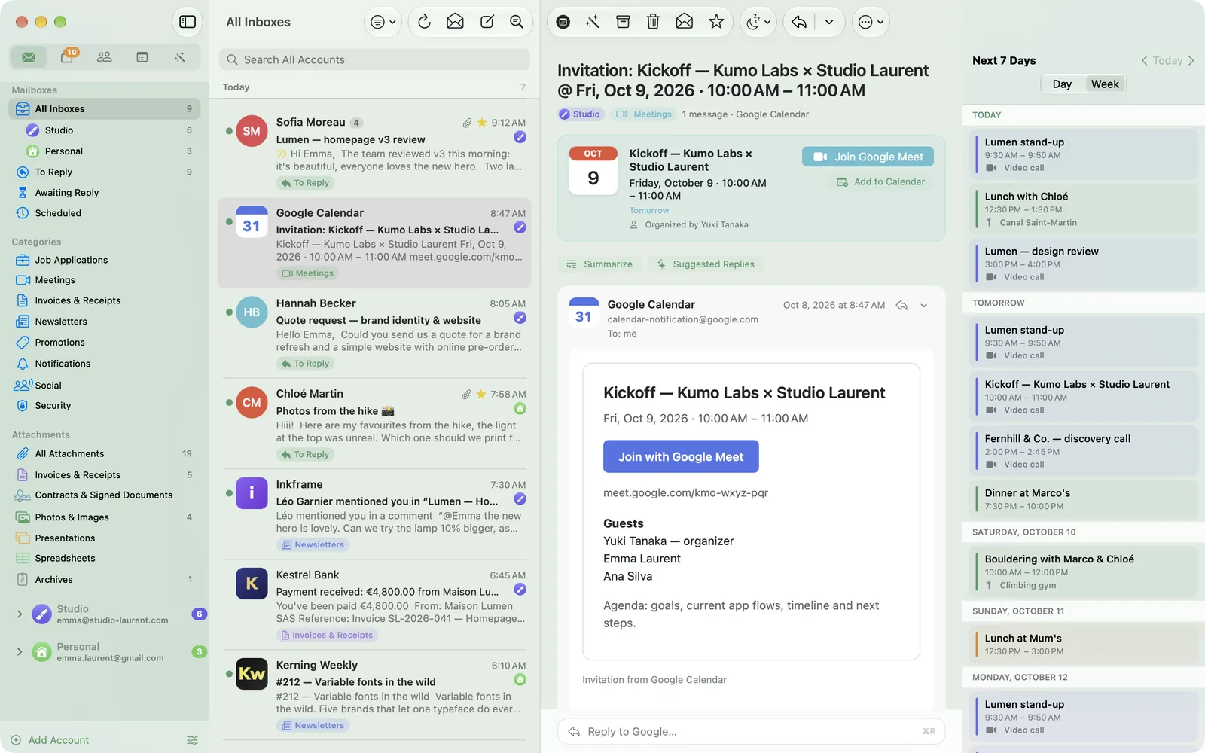Click the Summarize button
Image resolution: width=1205 pixels, height=753 pixels.
[599, 264]
